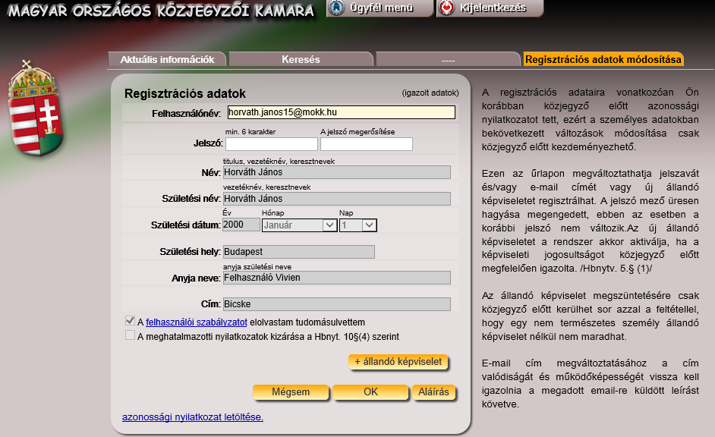
Task: Open the Keresés tab
Action: pyautogui.click(x=301, y=59)
